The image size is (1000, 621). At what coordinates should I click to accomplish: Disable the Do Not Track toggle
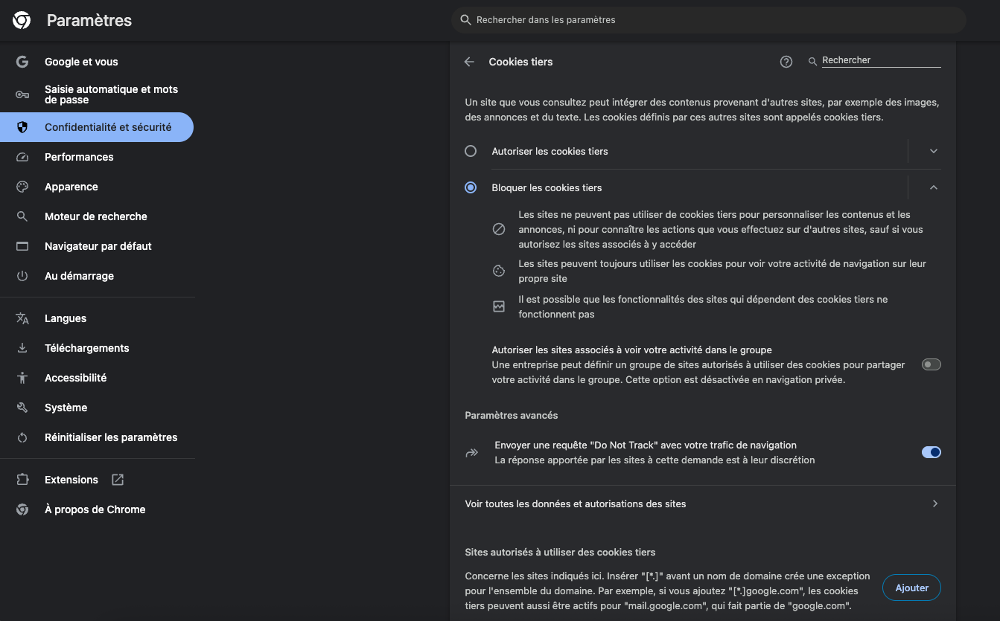931,452
